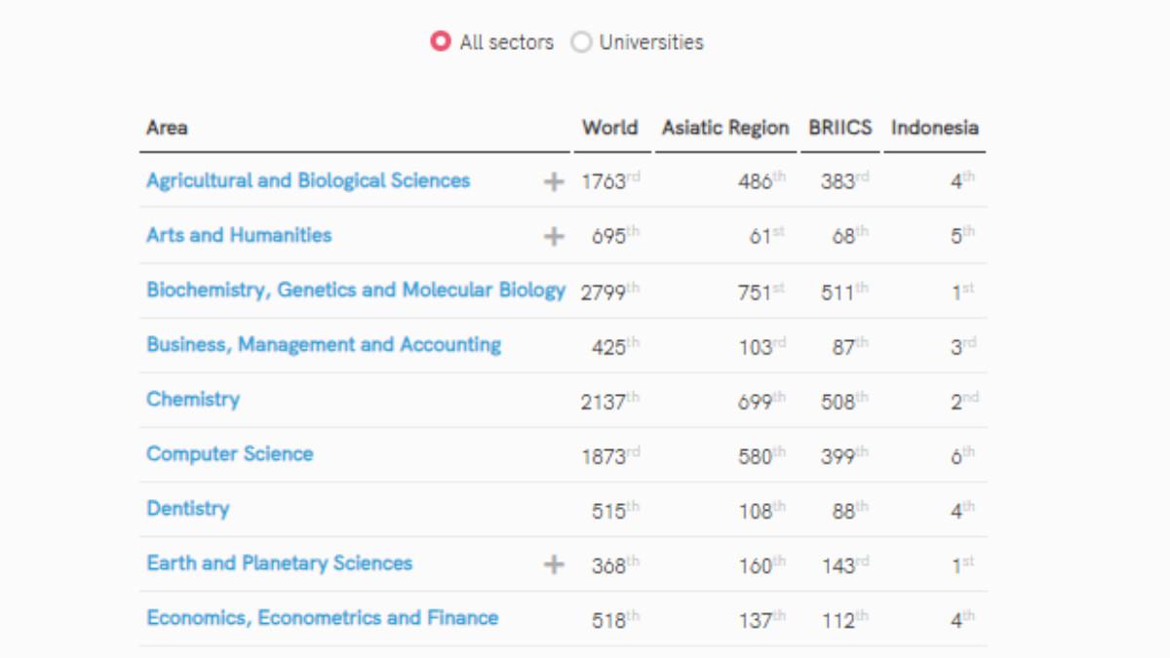
Task: Open Business, Management and Accounting link
Action: click(x=324, y=344)
